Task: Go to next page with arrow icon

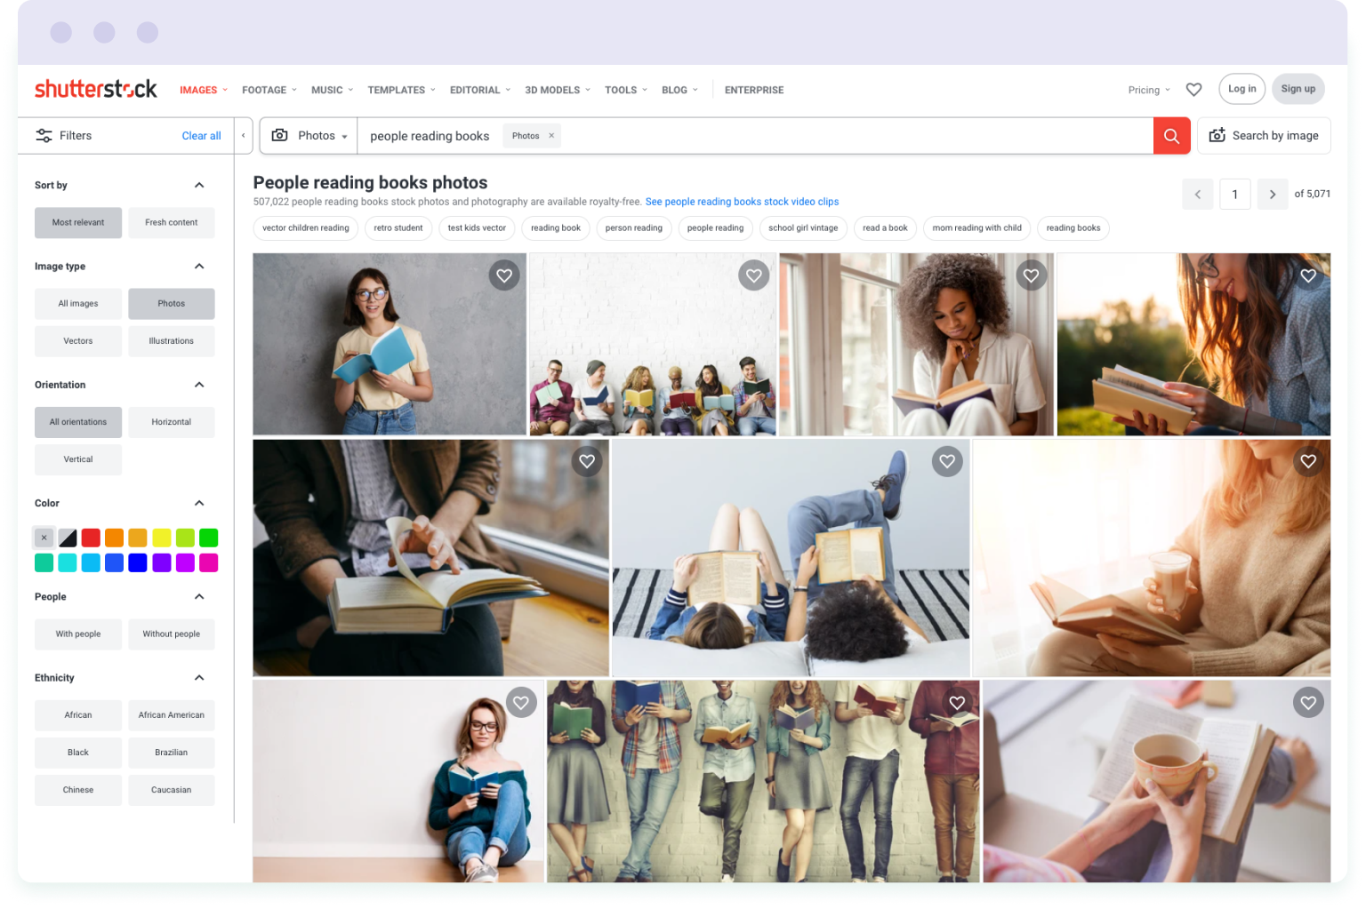Action: coord(1272,194)
